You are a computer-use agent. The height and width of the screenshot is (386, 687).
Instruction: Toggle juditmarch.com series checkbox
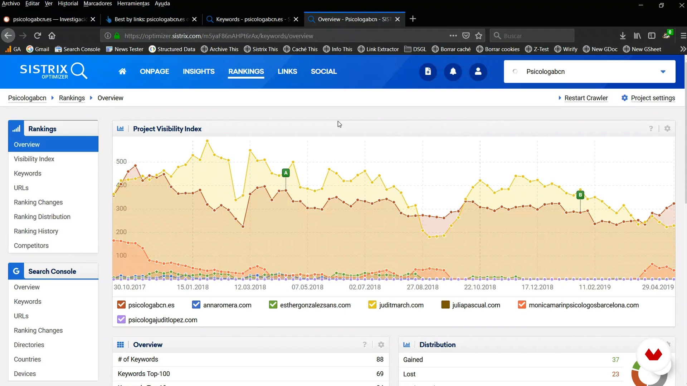(372, 305)
